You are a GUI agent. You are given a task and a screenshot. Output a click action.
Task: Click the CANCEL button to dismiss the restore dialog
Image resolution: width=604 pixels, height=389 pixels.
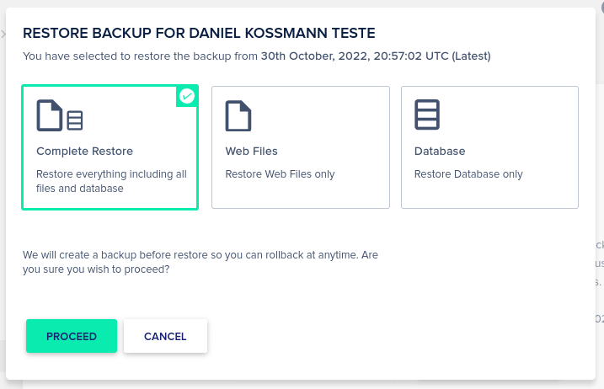point(165,336)
